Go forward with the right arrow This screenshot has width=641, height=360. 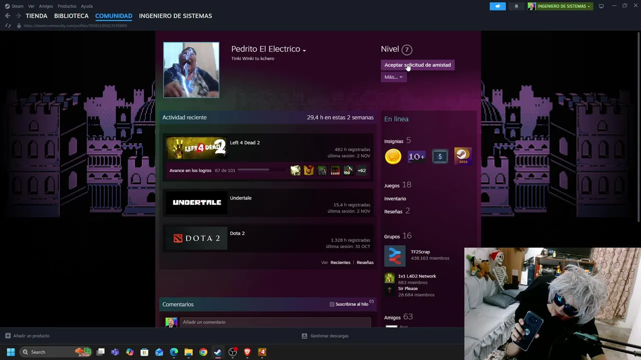pyautogui.click(x=18, y=16)
